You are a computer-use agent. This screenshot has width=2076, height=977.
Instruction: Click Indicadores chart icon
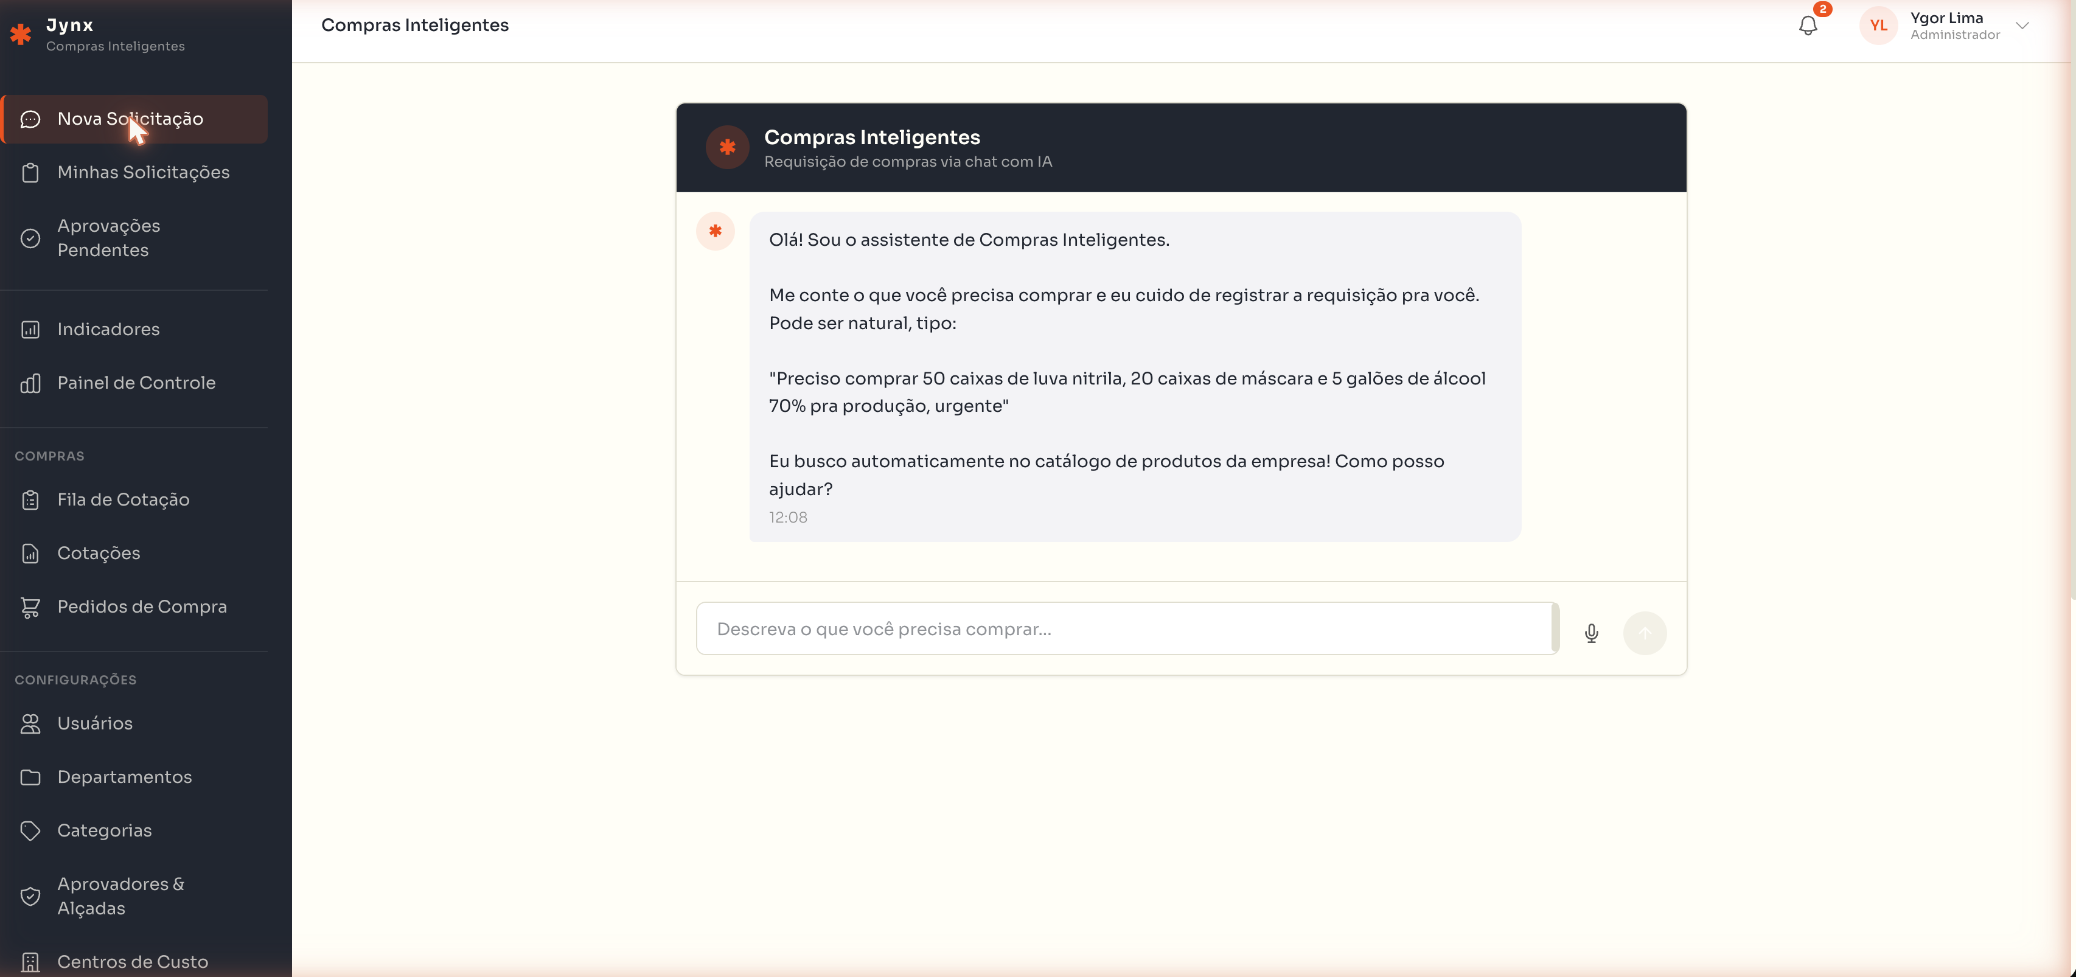click(x=30, y=330)
